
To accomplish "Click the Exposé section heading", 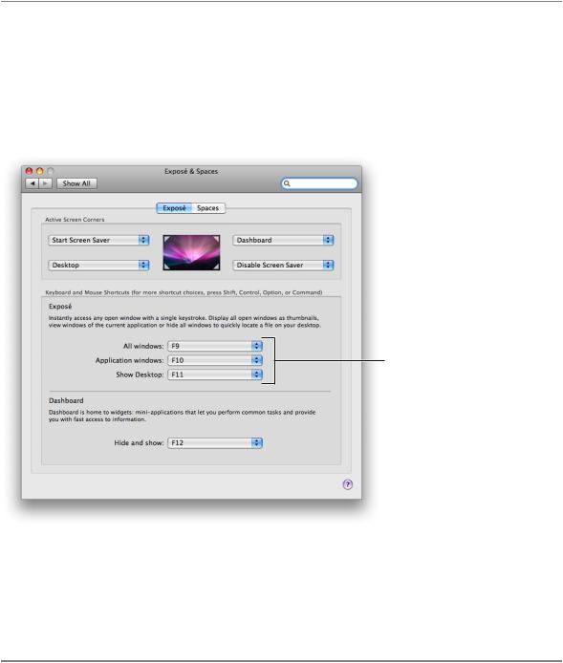I will (x=60, y=306).
